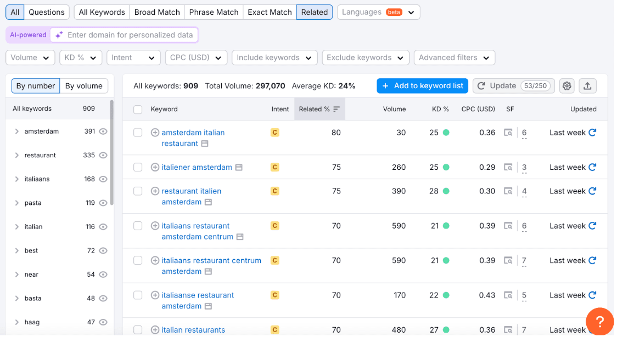Click Add to keyword list button
Screen dimensions: 617x343
coord(422,85)
